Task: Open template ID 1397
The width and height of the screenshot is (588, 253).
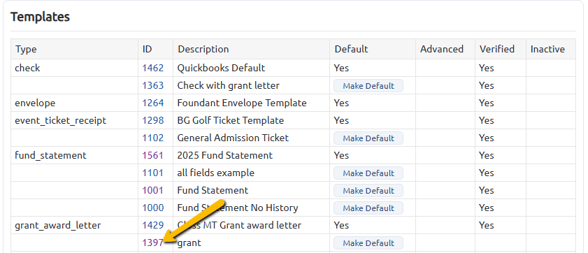Action: tap(153, 243)
